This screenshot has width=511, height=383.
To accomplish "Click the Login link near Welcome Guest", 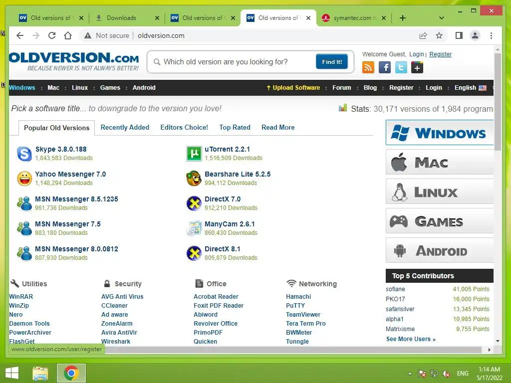I will point(417,54).
